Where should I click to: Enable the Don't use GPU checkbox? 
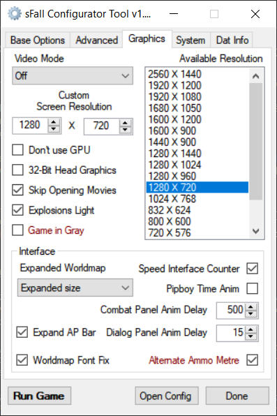point(17,150)
